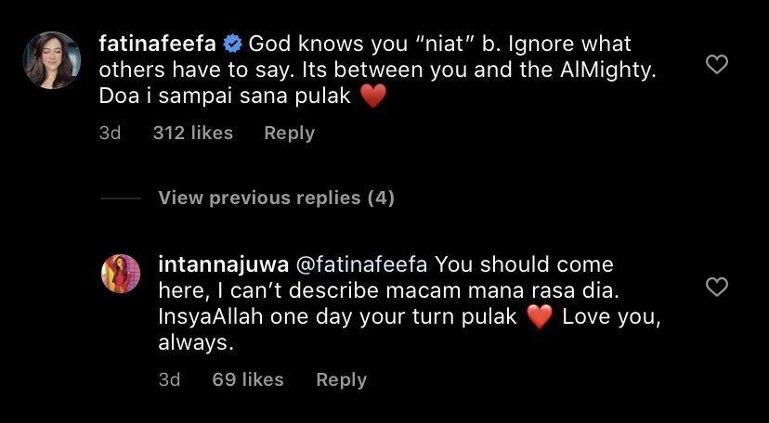Like fatinafeefa's comment with the heart icon
769x423 pixels.
[x=716, y=65]
